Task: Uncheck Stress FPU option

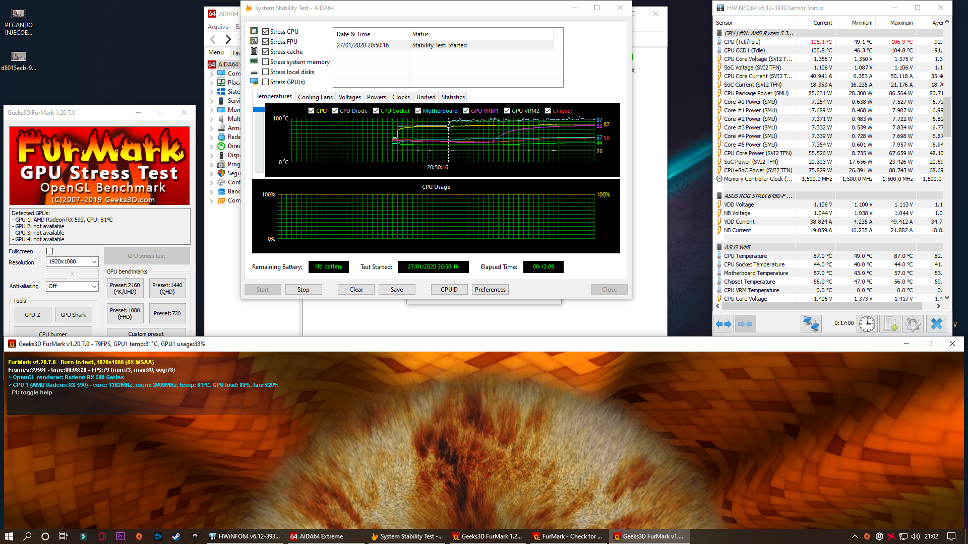Action: [x=265, y=42]
